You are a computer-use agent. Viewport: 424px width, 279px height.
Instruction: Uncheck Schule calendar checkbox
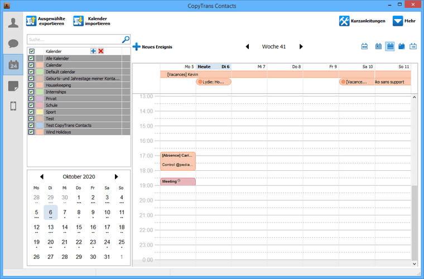[x=31, y=105]
